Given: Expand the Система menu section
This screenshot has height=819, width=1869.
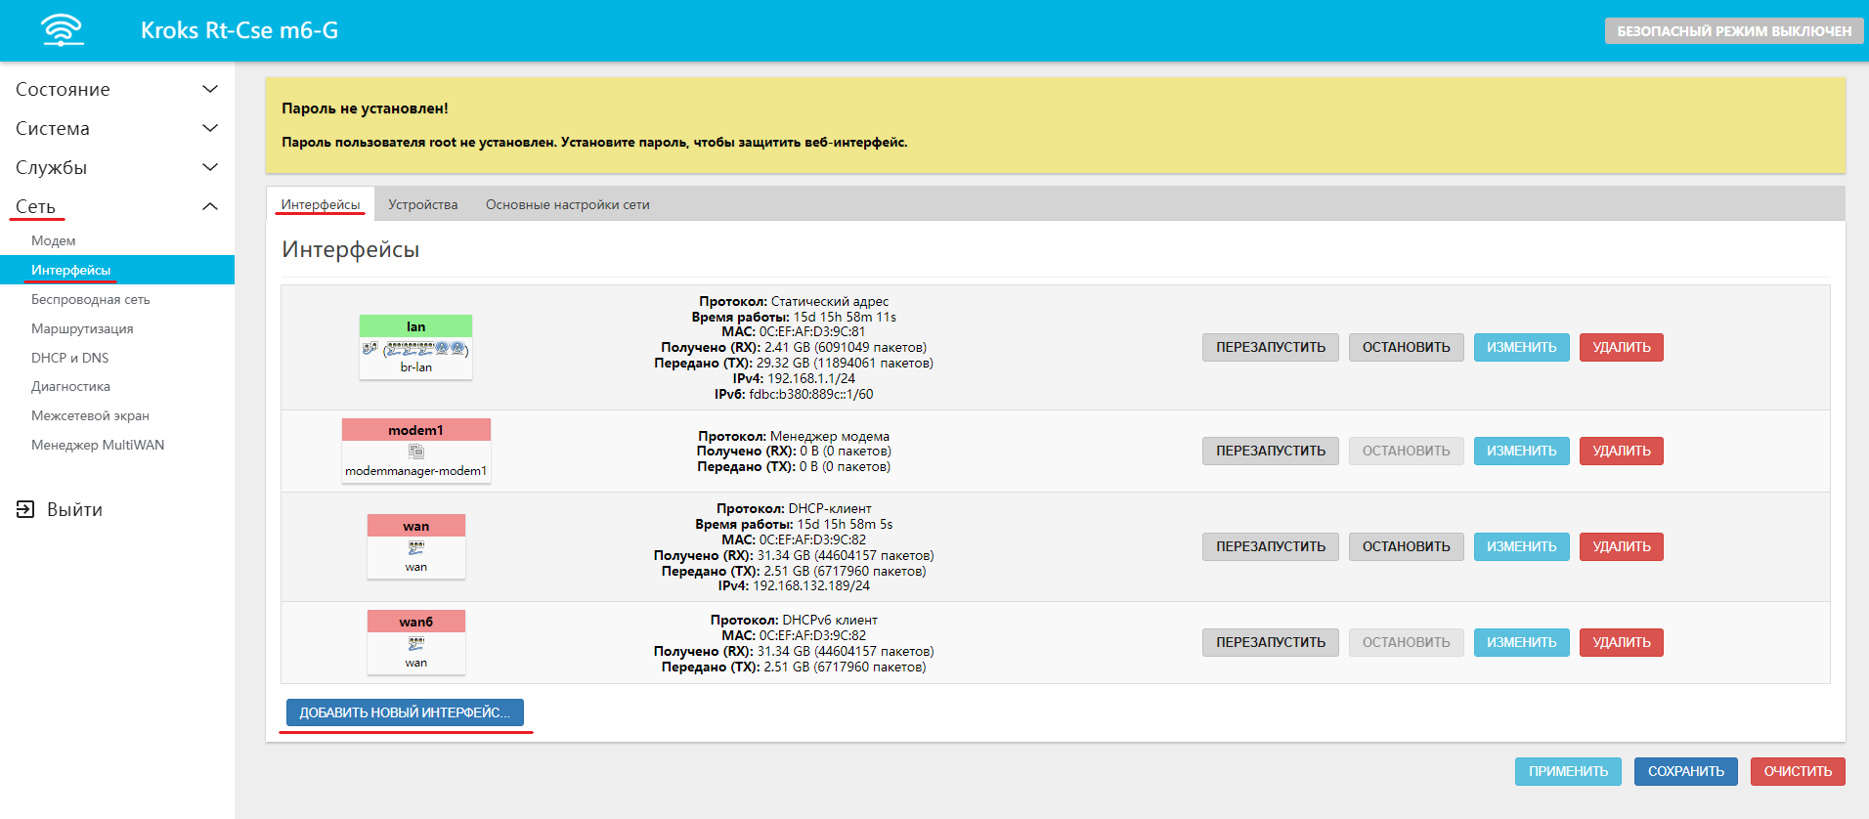Looking at the screenshot, I should click(x=209, y=128).
